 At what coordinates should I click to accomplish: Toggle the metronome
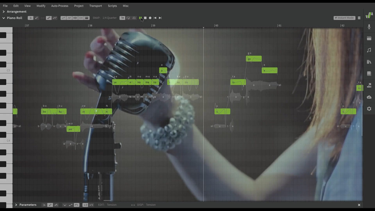(134, 18)
